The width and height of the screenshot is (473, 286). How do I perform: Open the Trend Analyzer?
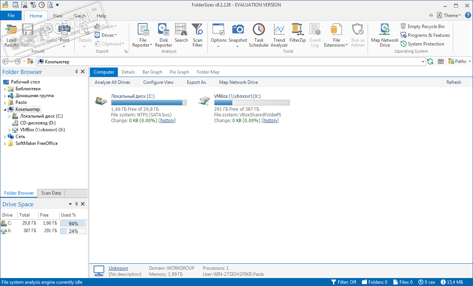(x=279, y=35)
